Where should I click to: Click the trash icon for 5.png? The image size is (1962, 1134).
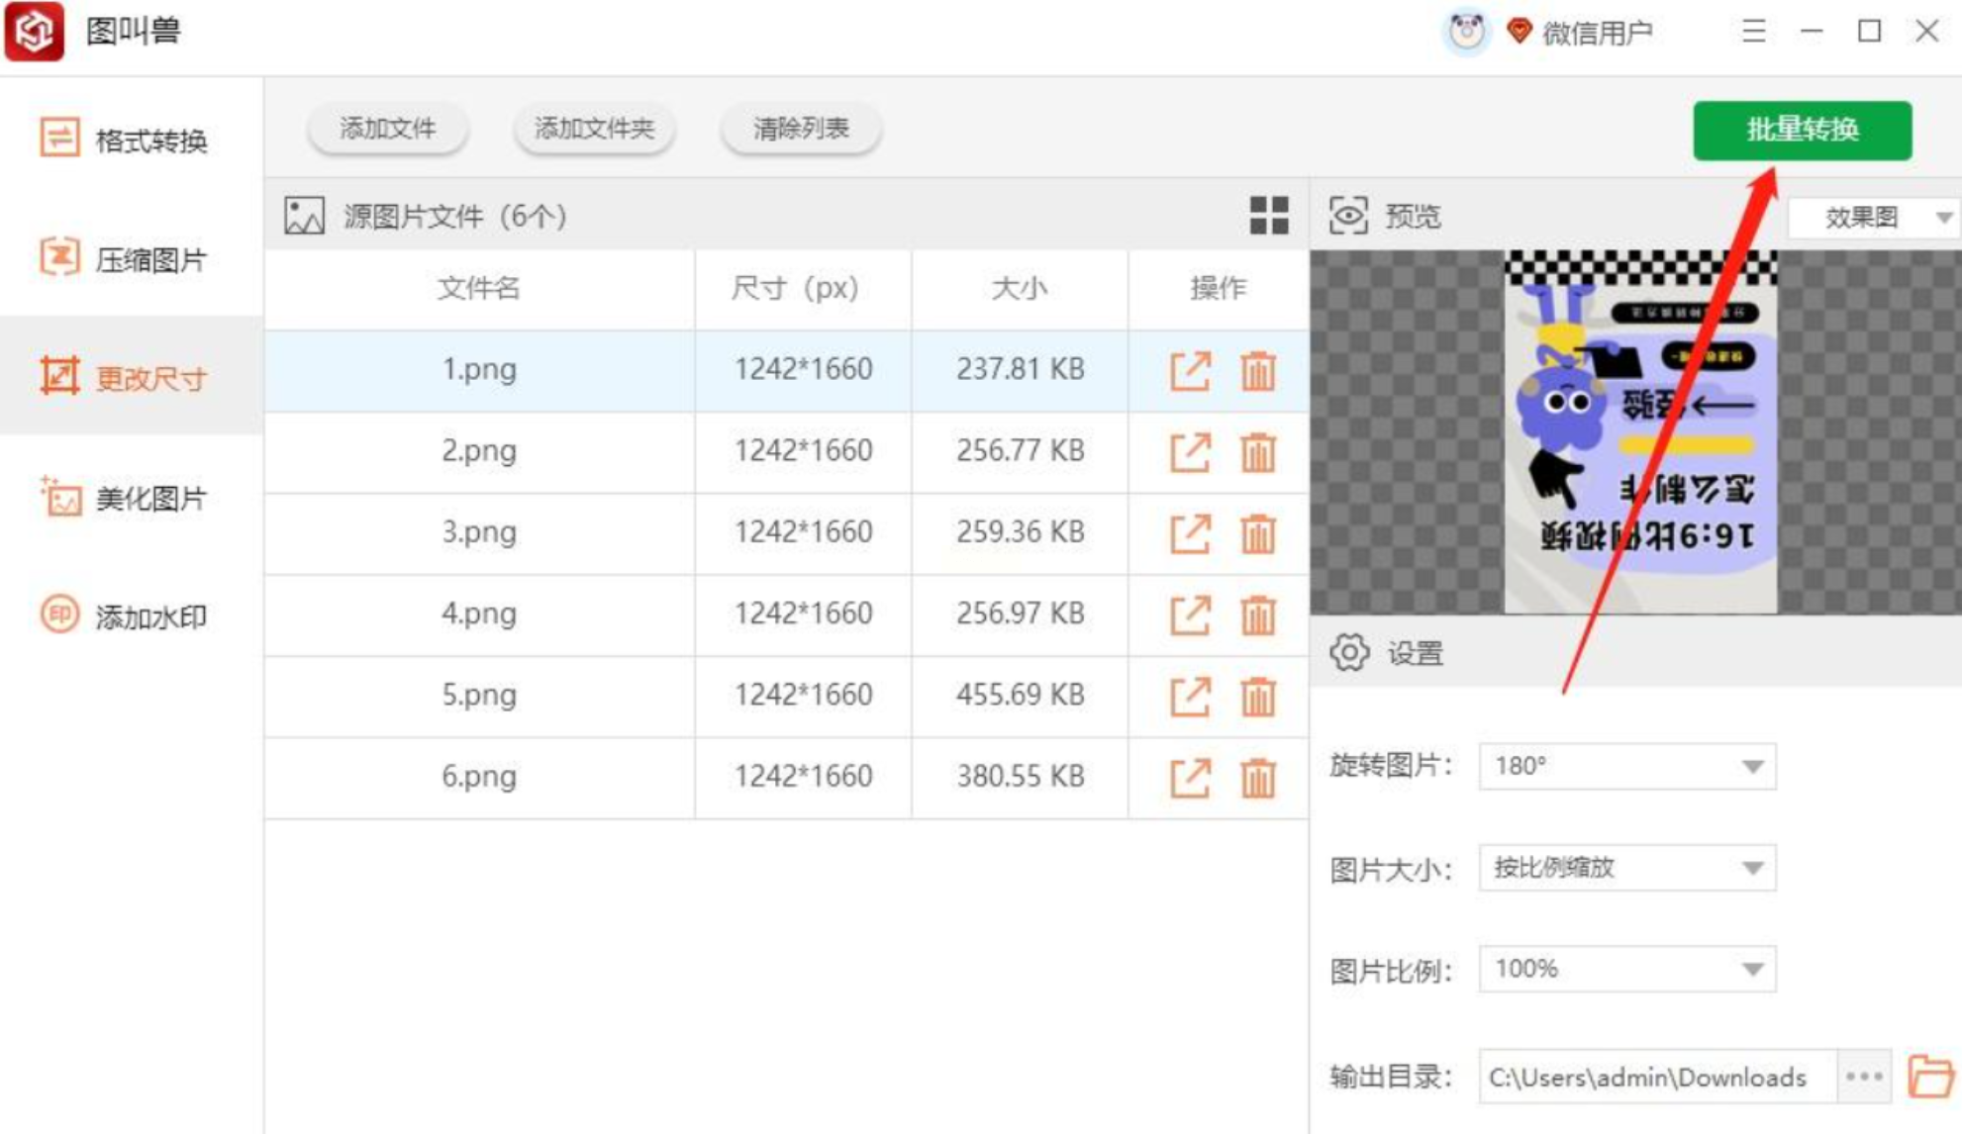(1257, 696)
